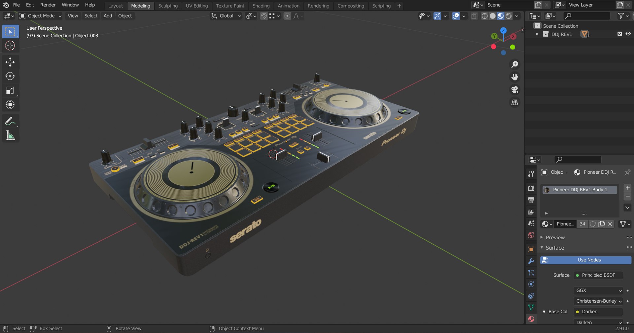Toggle proportional editing in viewport header
Screen dimensions: 634x333
[x=287, y=16]
